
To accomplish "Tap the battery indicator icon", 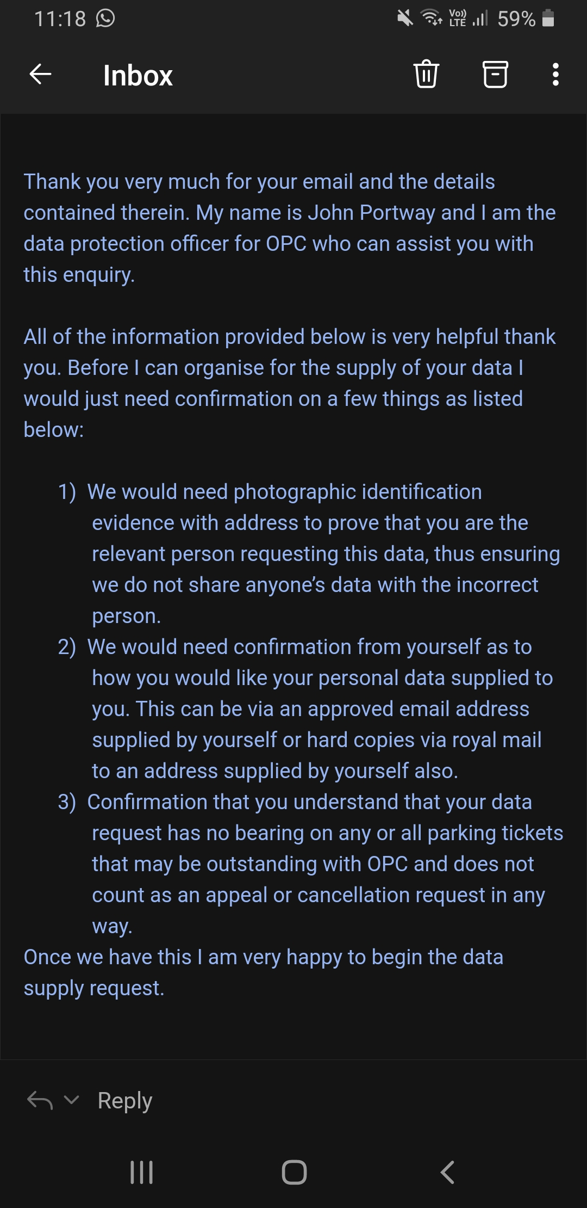I will [548, 19].
